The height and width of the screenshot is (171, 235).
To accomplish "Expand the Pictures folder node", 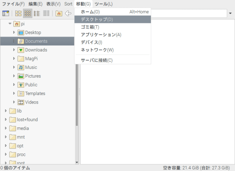I will click(x=14, y=76).
